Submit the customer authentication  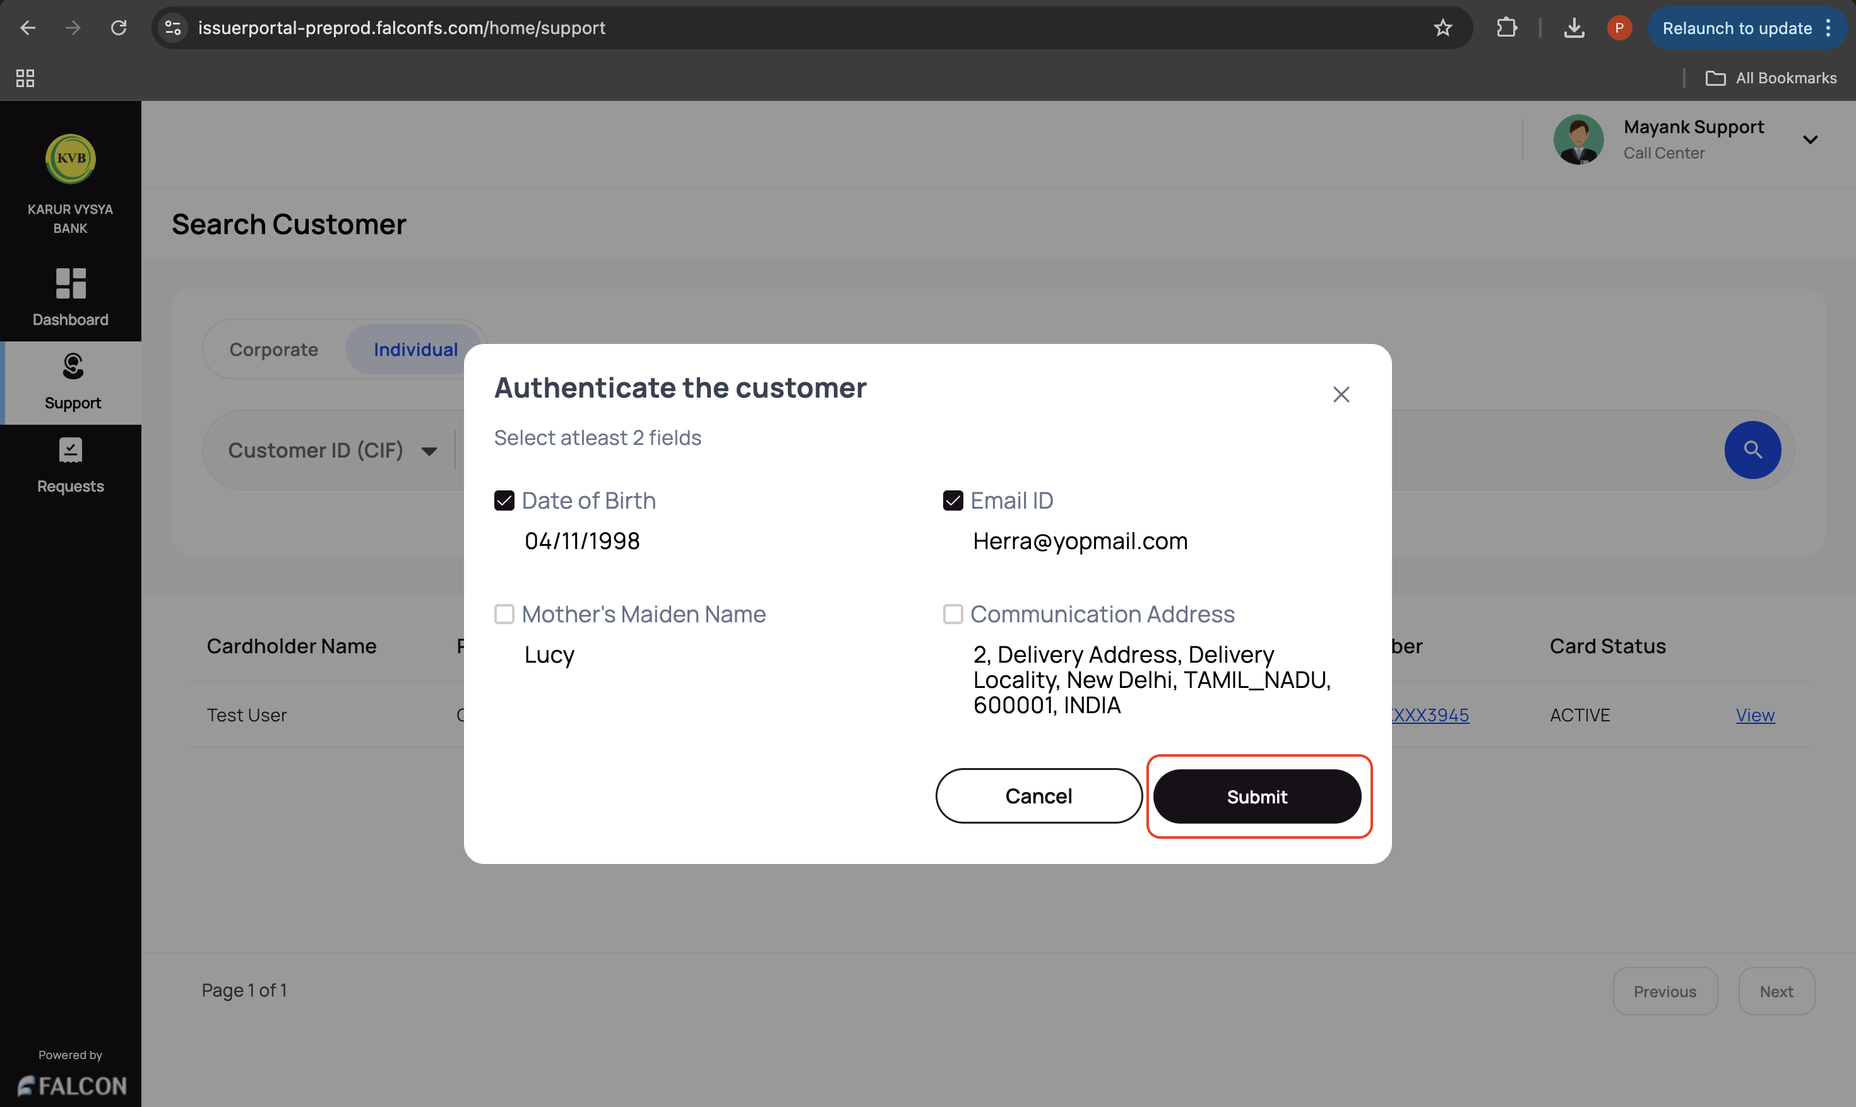tap(1257, 796)
